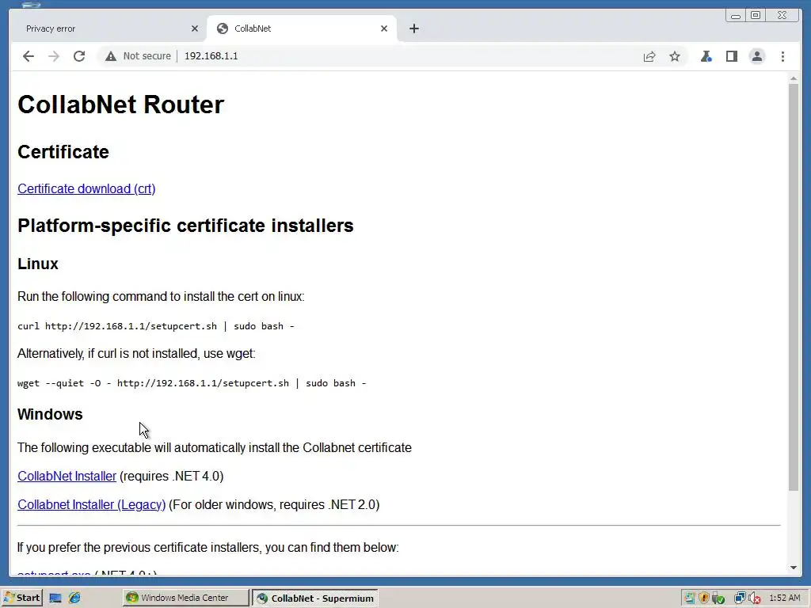Download the CollabNet Installer link
Viewport: 811px width, 608px height.
(x=67, y=476)
